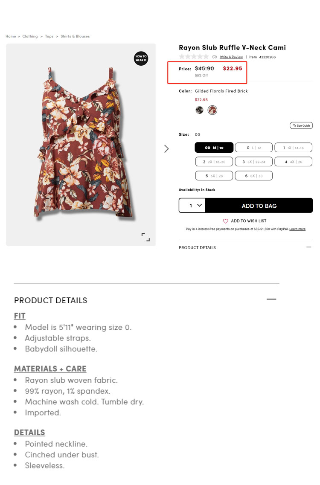This screenshot has height=485, width=320.
Task: Select size 00 M 10
Action: pyautogui.click(x=214, y=148)
